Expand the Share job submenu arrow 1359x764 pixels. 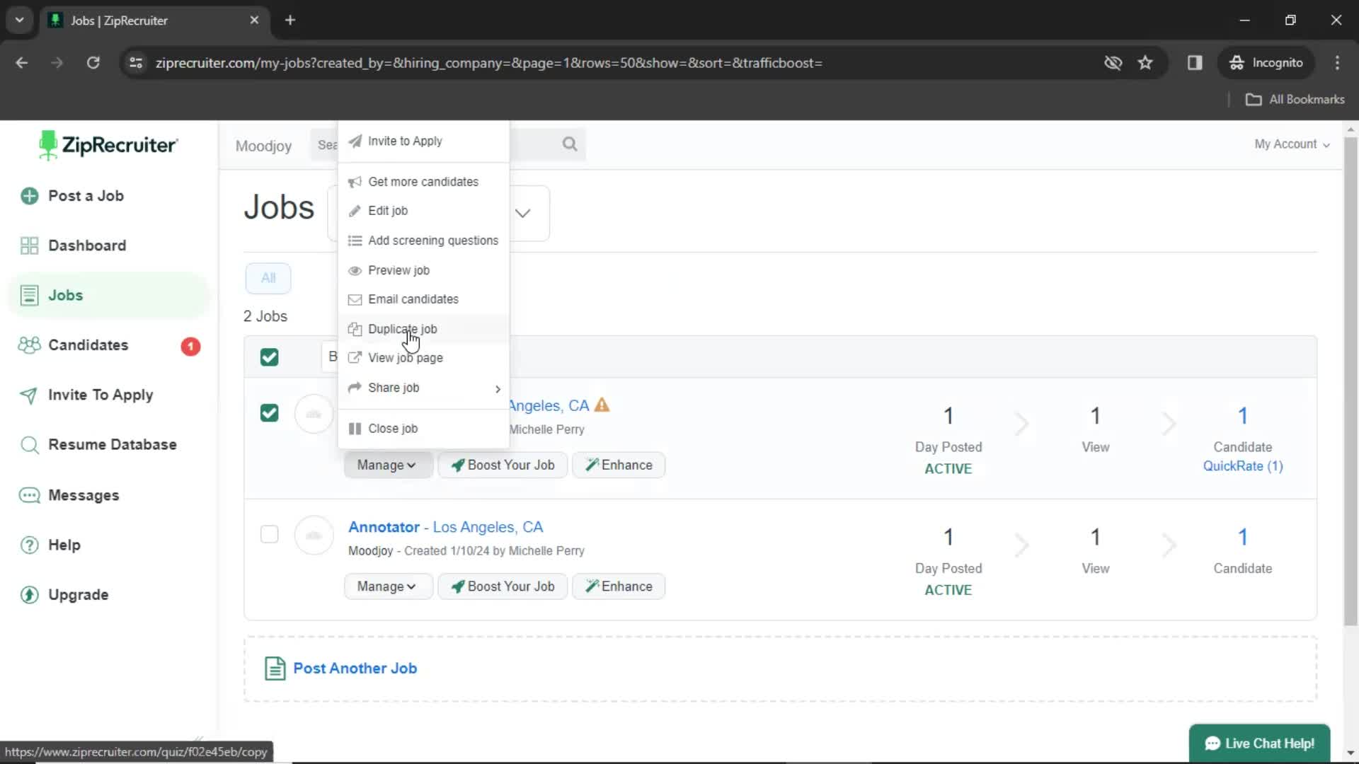tap(497, 387)
